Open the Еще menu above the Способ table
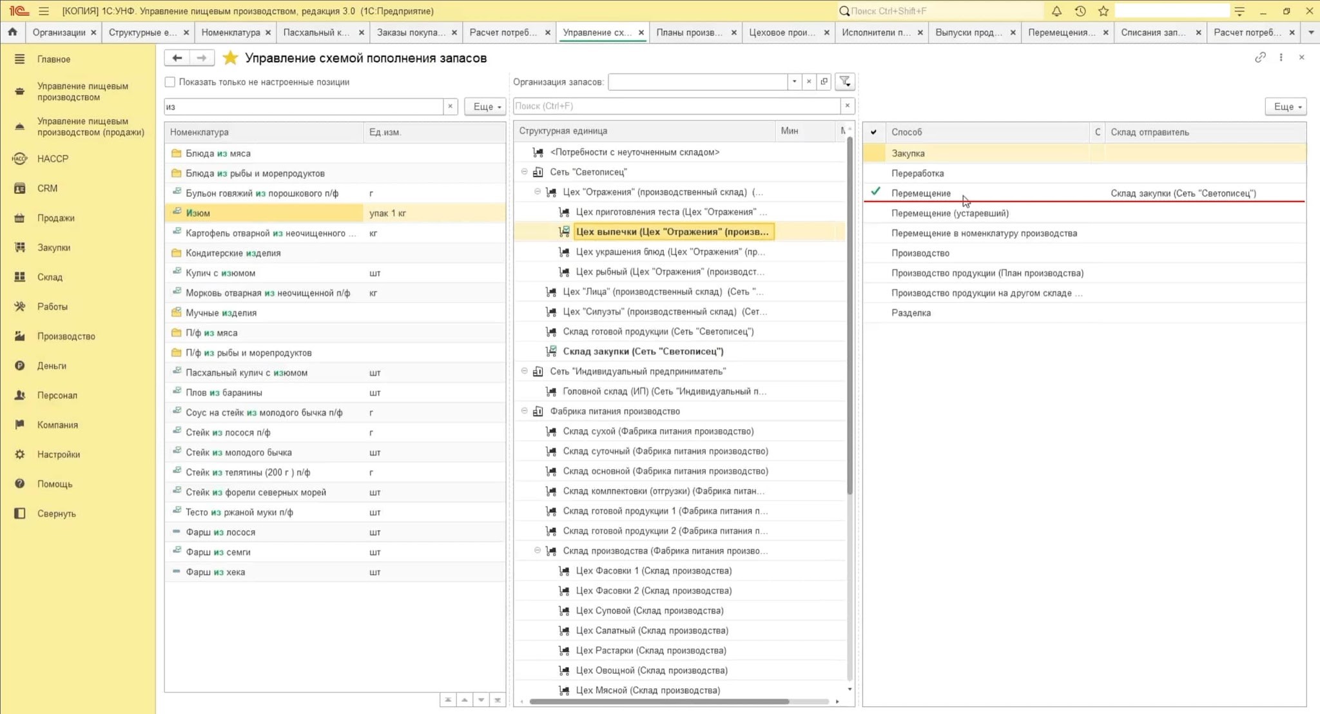 click(x=1286, y=106)
